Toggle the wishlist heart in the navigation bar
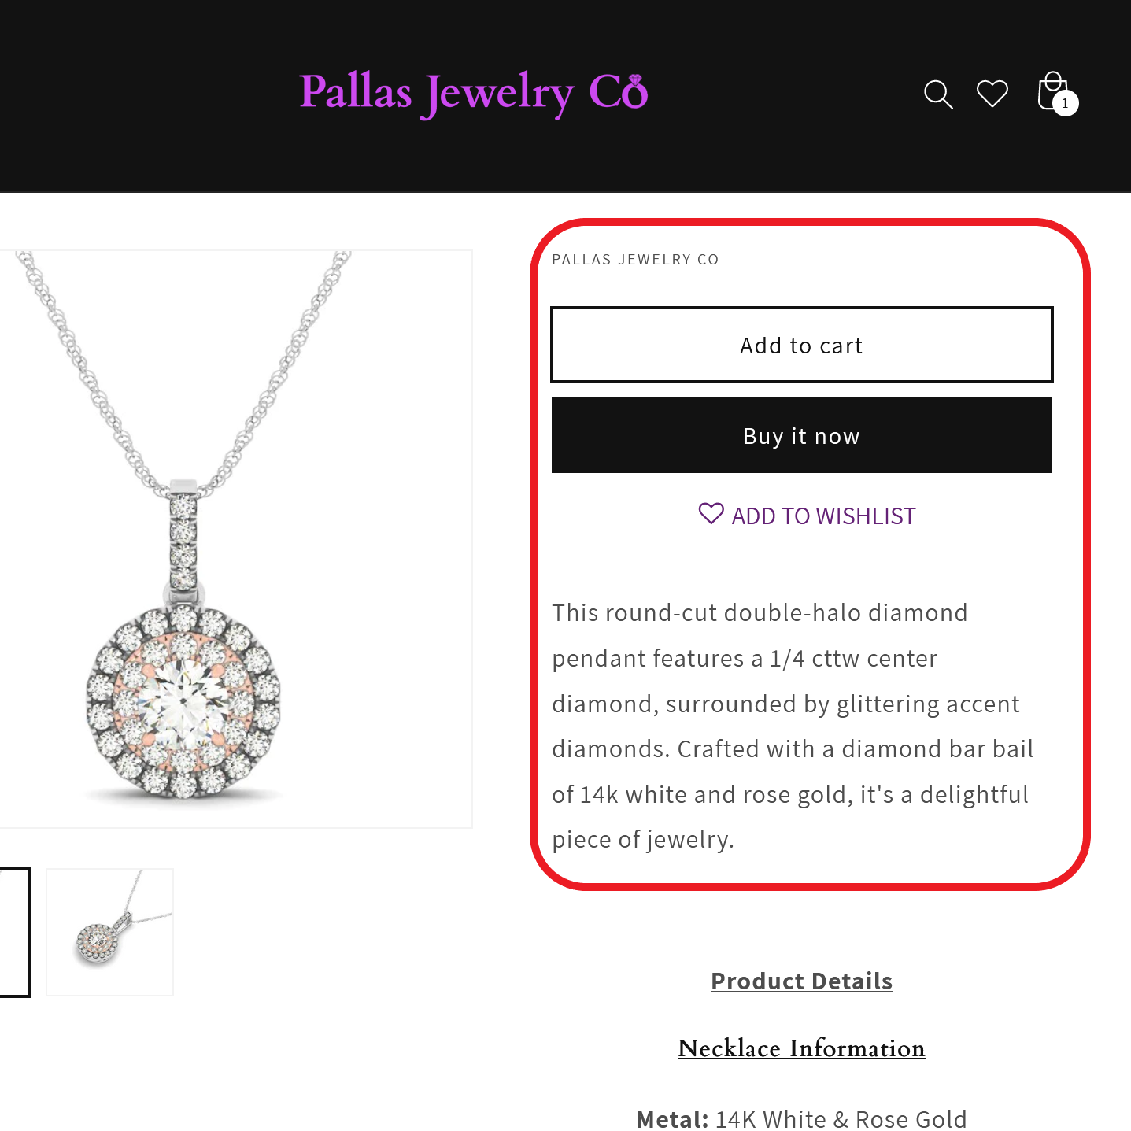Image resolution: width=1131 pixels, height=1131 pixels. (991, 94)
